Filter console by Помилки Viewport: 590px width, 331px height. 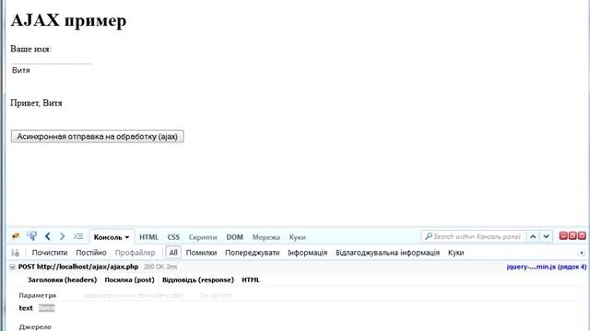point(201,253)
